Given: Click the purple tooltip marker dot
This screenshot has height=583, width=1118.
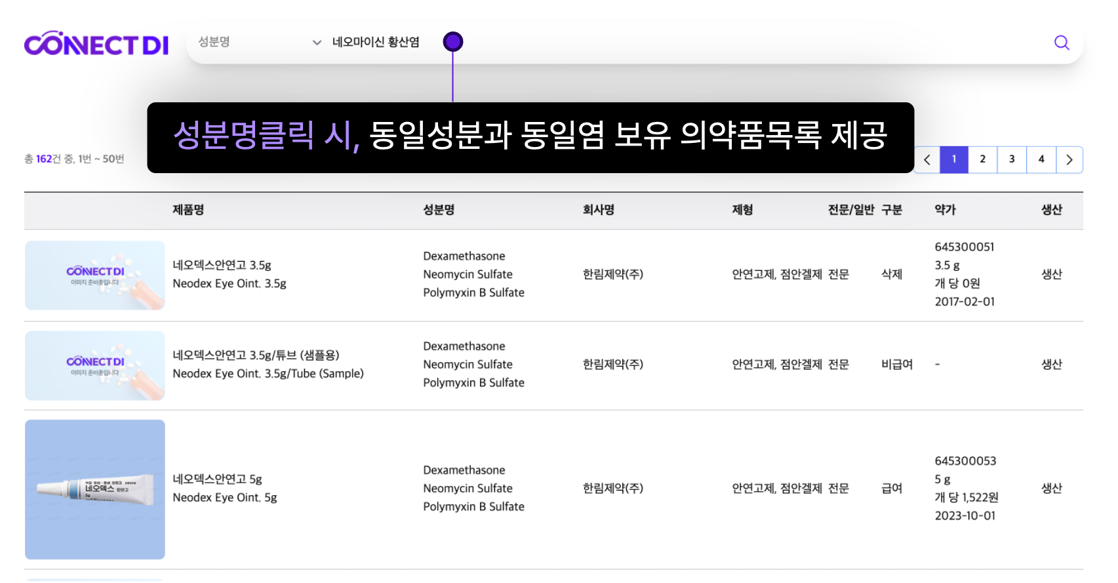Looking at the screenshot, I should click(453, 42).
